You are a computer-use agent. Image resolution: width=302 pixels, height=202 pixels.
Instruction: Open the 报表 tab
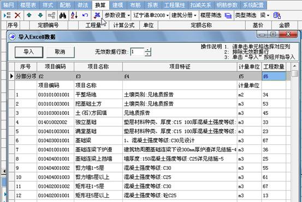[x=153, y=5]
